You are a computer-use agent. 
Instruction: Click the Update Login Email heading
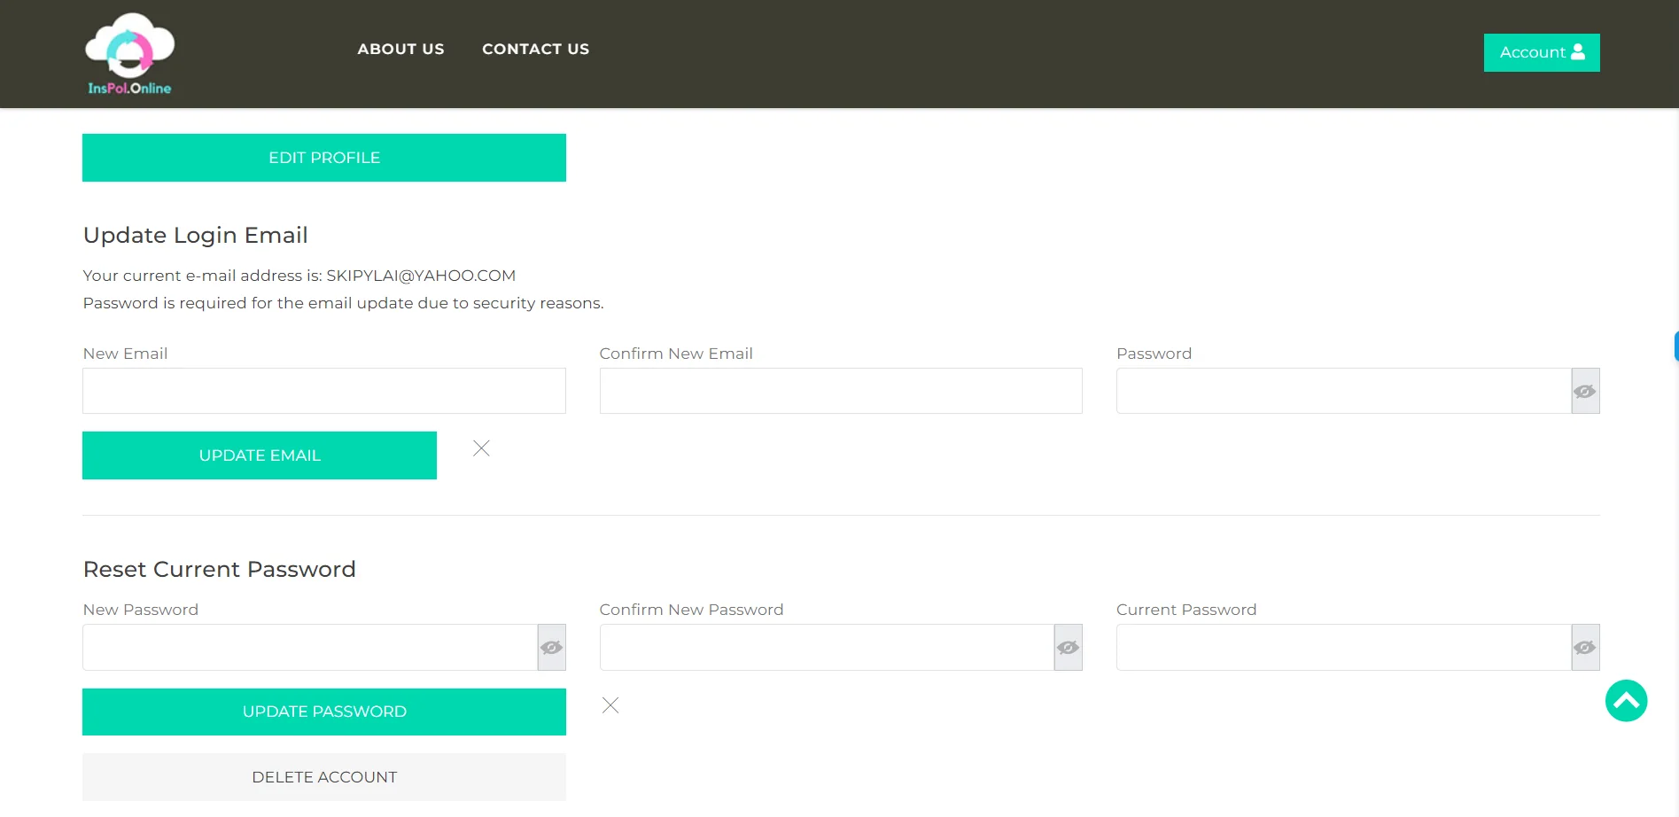click(196, 235)
